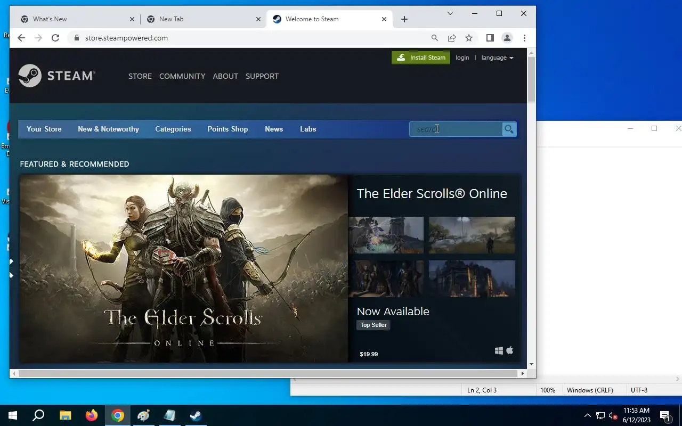Click Chrome back arrow
Viewport: 682px width, 426px height.
pyautogui.click(x=21, y=38)
